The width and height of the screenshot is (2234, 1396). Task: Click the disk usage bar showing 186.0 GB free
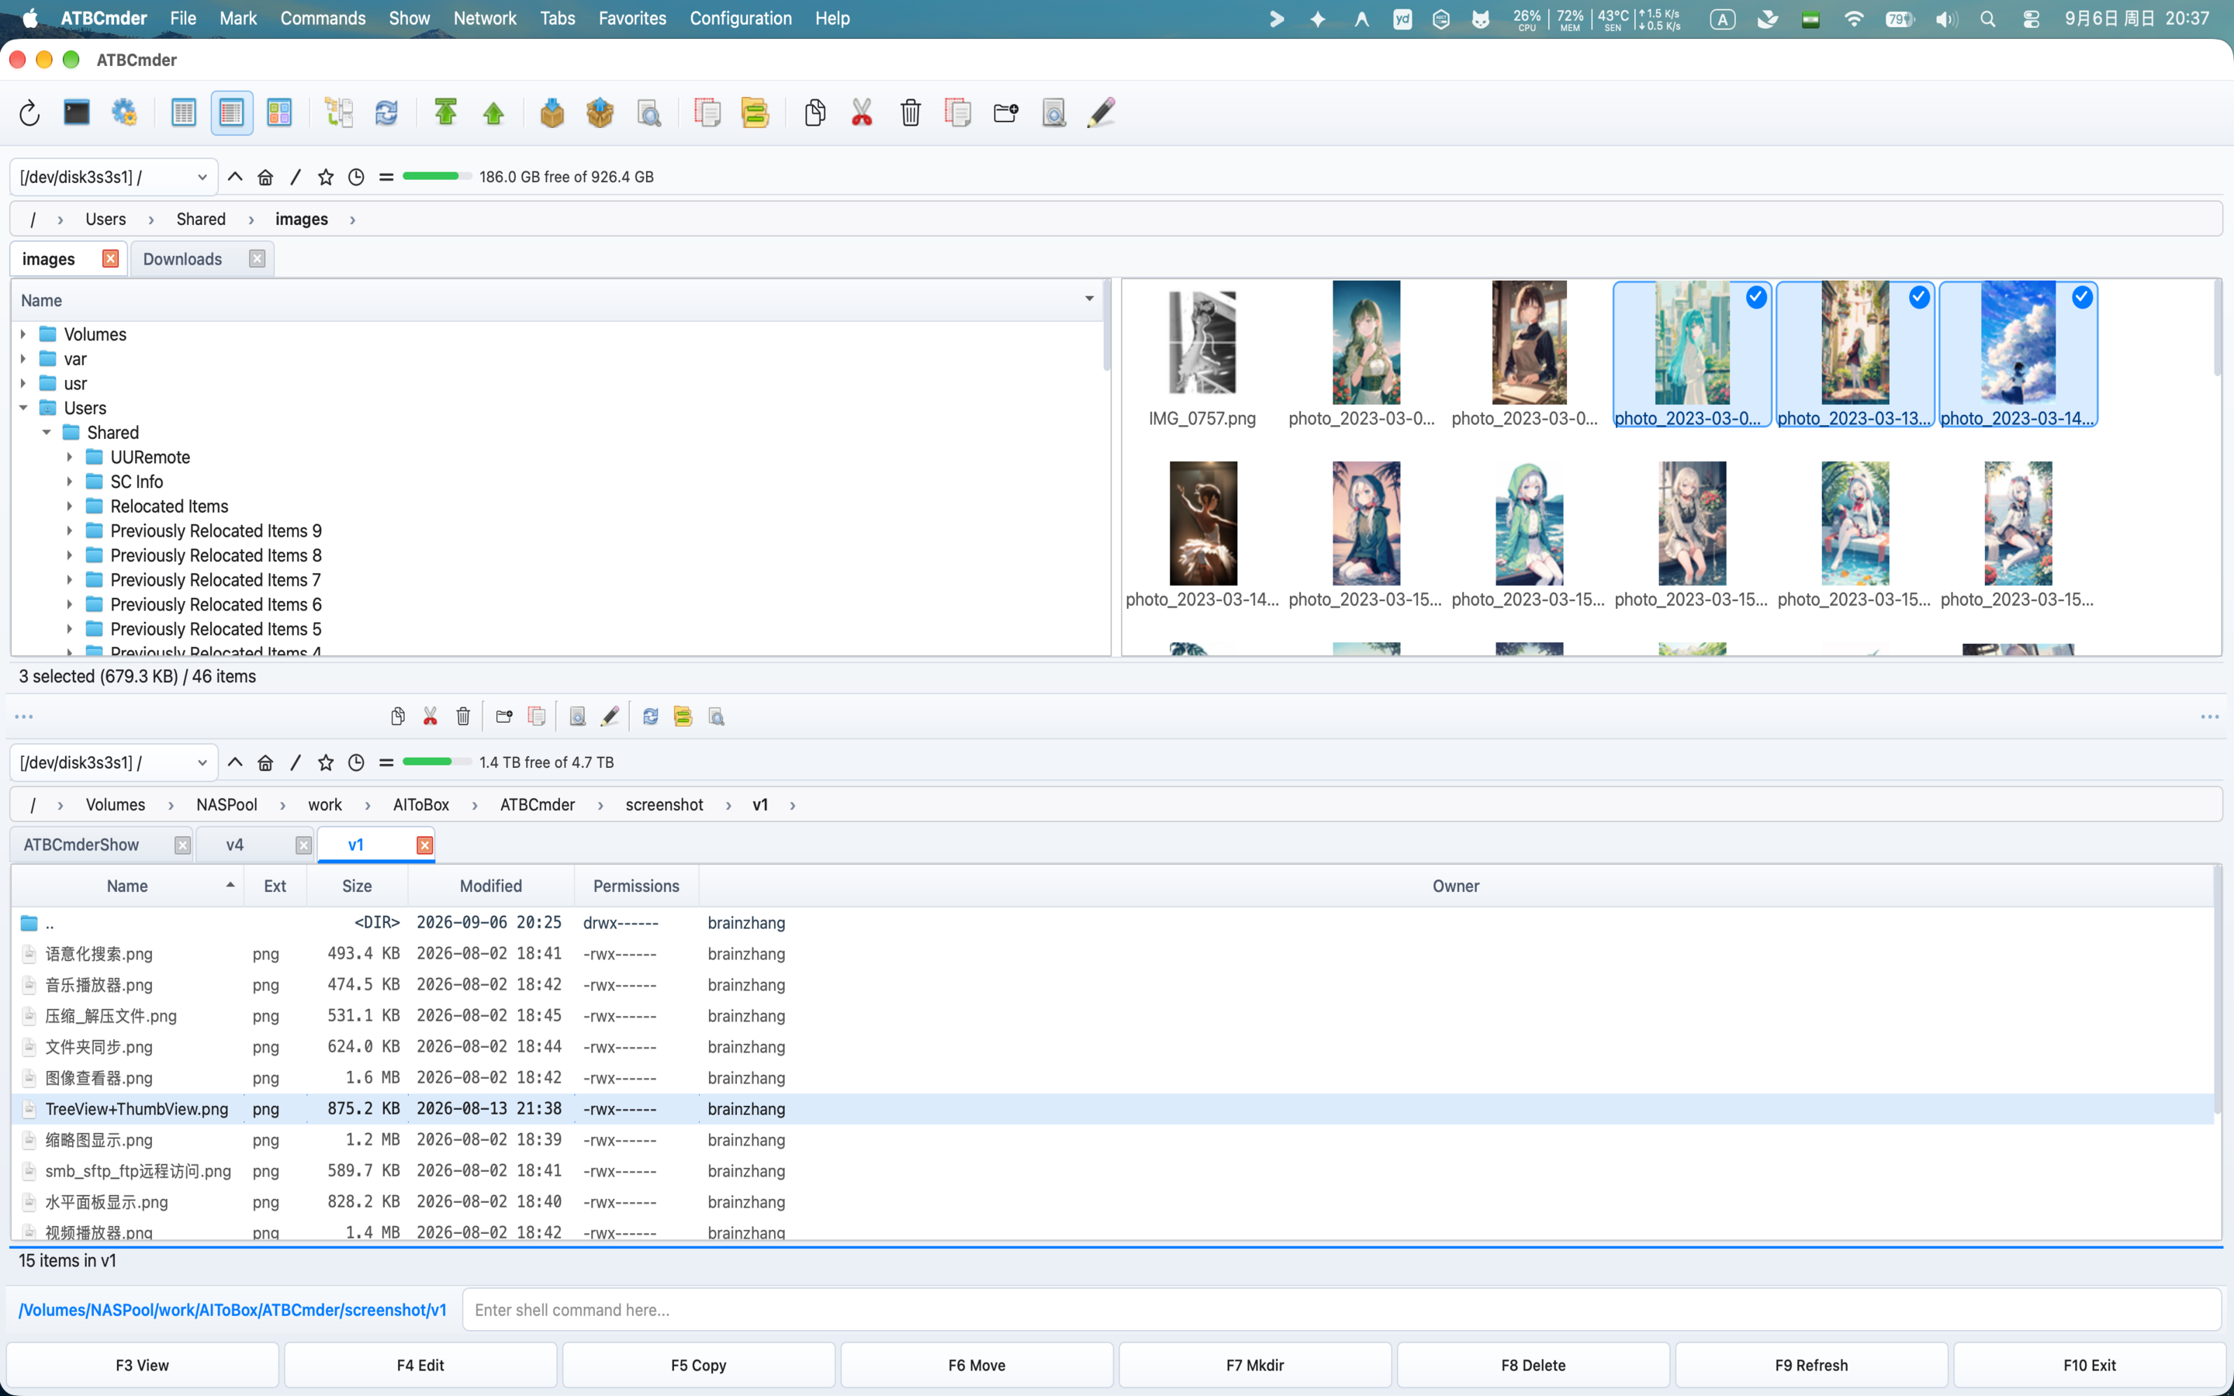click(437, 176)
